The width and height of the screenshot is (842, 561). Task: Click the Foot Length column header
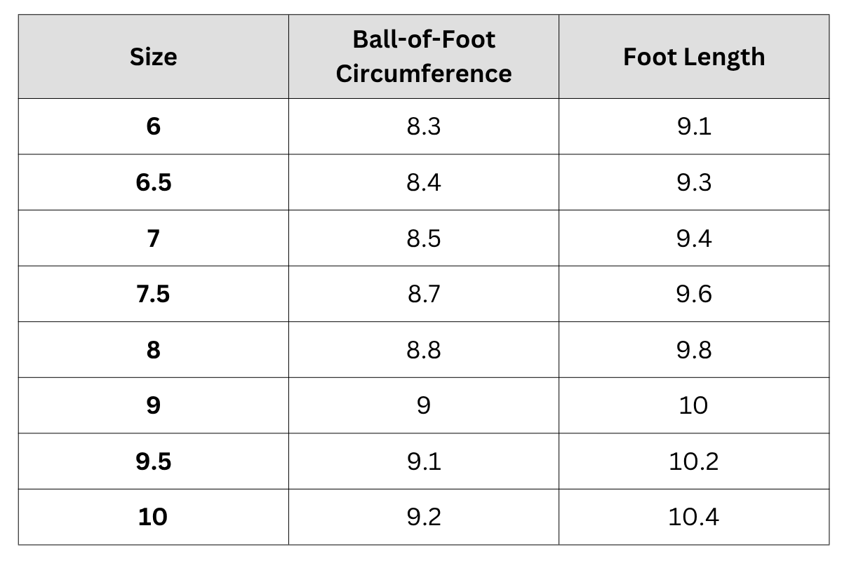pyautogui.click(x=693, y=57)
